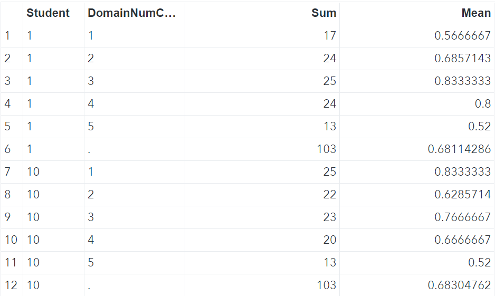The width and height of the screenshot is (495, 296).
Task: Click the Mean cell 0.68304762
Action: [459, 285]
